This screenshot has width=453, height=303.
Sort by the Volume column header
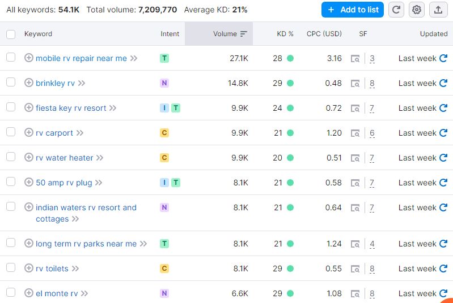click(x=219, y=34)
